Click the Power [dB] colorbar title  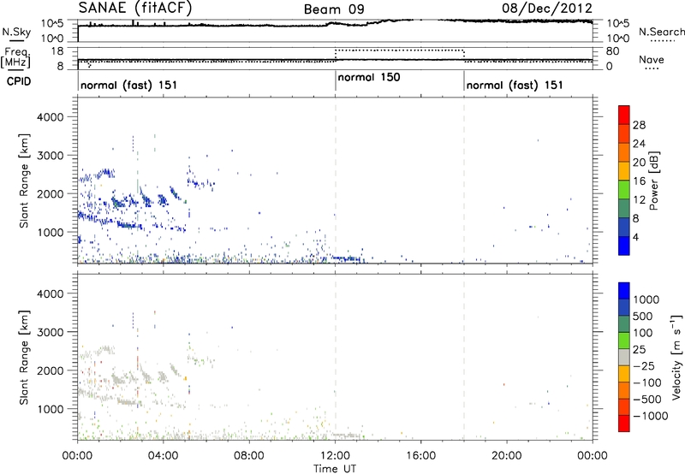pyautogui.click(x=653, y=181)
